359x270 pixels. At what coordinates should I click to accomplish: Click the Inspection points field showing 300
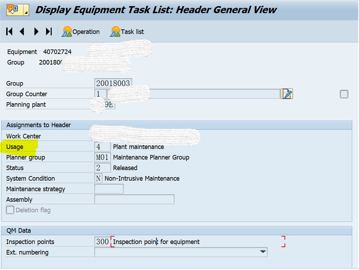[x=102, y=241]
